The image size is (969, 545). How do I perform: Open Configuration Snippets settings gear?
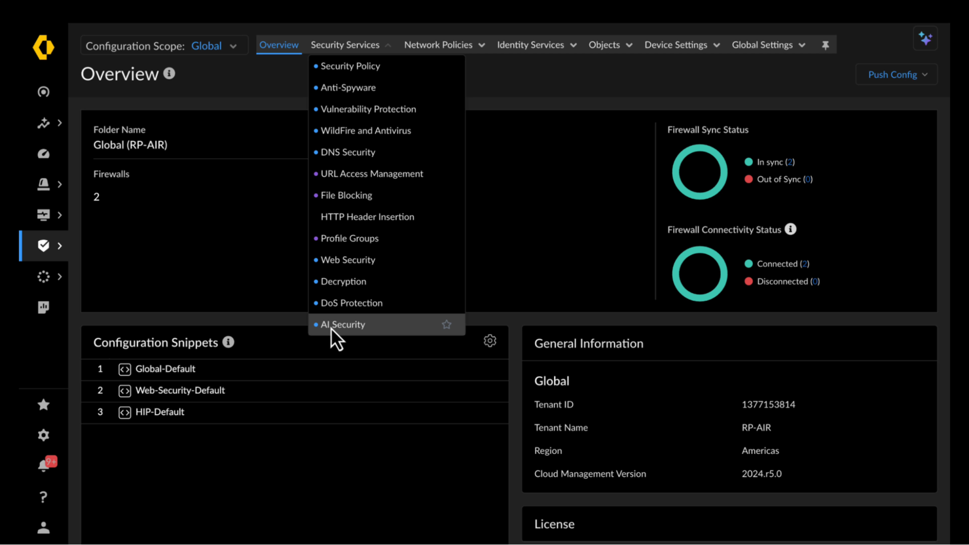tap(490, 341)
